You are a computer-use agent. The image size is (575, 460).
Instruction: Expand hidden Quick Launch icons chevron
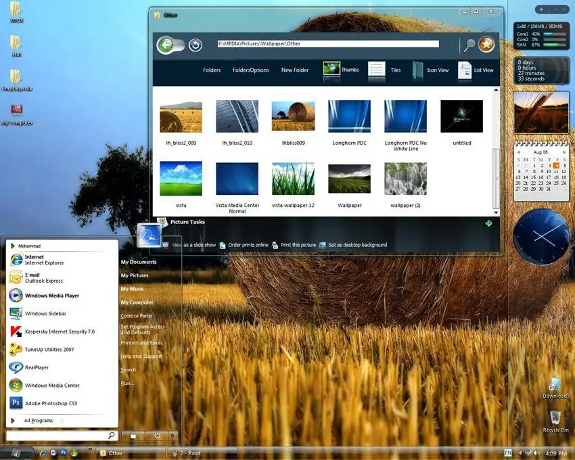click(89, 448)
